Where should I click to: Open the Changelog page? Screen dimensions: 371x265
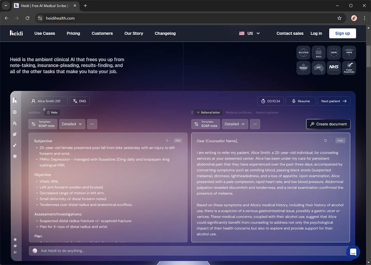click(165, 34)
